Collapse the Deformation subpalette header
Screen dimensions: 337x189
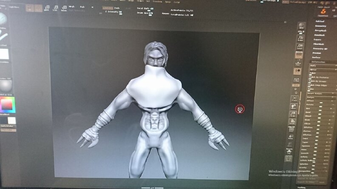pyautogui.click(x=323, y=62)
